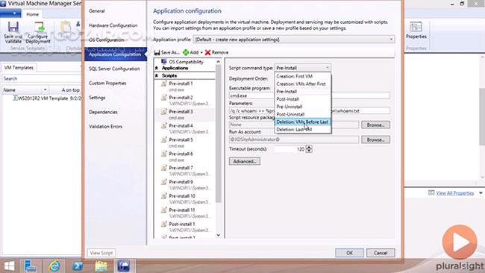Click Save and Validate ribbon icon
The image size is (485, 273).
click(x=13, y=28)
